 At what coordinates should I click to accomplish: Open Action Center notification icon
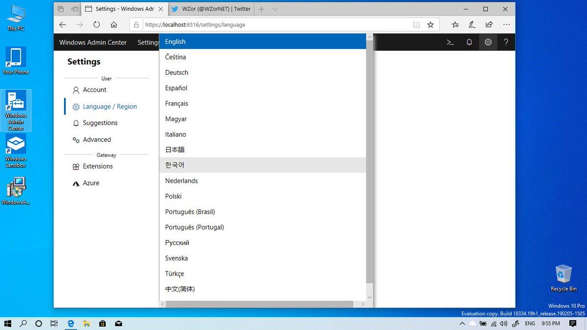[x=573, y=323]
